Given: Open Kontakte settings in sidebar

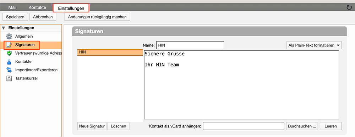Looking at the screenshot, I should [23, 62].
